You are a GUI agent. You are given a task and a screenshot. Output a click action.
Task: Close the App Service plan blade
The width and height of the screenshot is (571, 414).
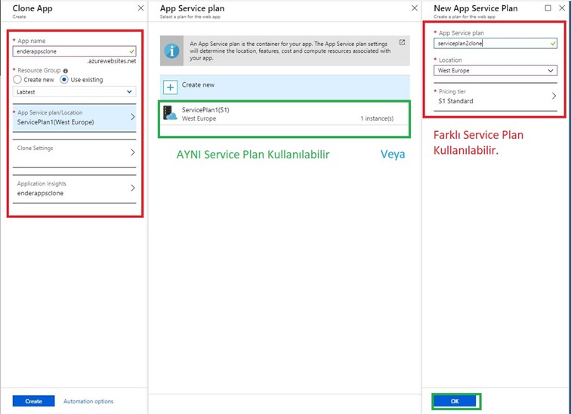[x=415, y=8]
